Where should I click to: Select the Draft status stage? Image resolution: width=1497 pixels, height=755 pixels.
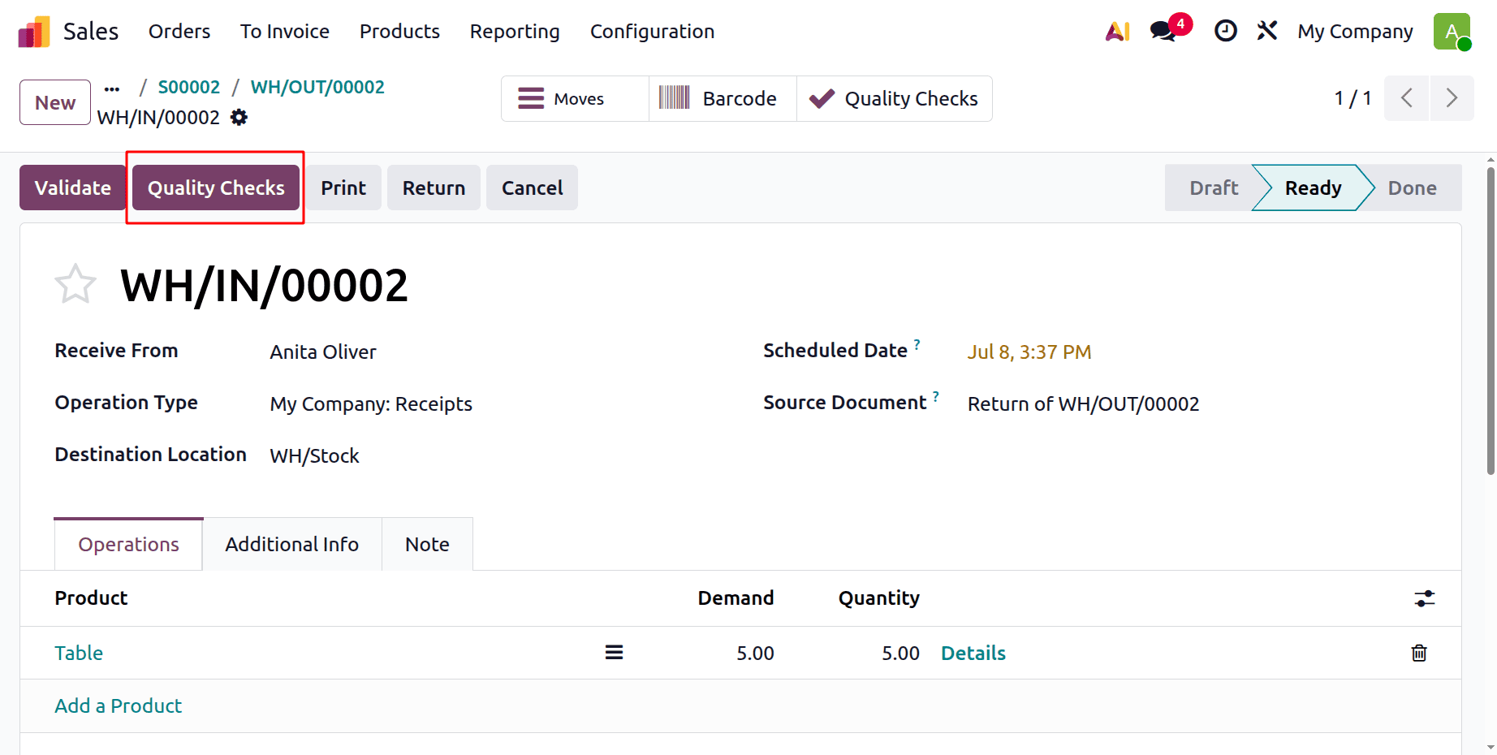pos(1214,188)
